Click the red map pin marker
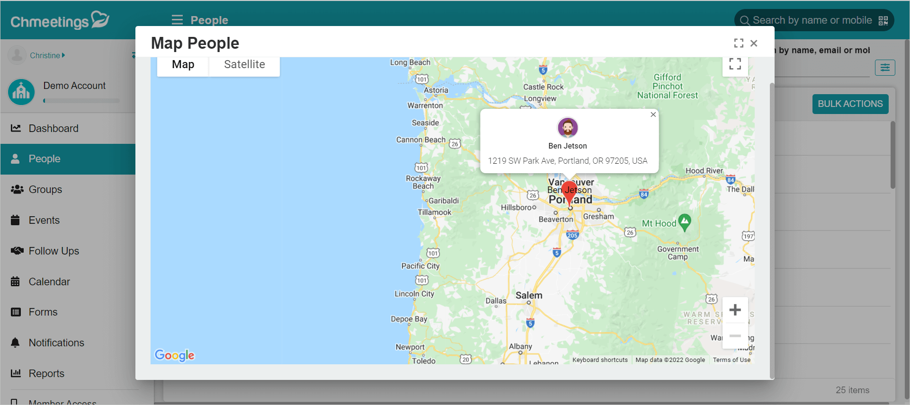 tap(569, 193)
